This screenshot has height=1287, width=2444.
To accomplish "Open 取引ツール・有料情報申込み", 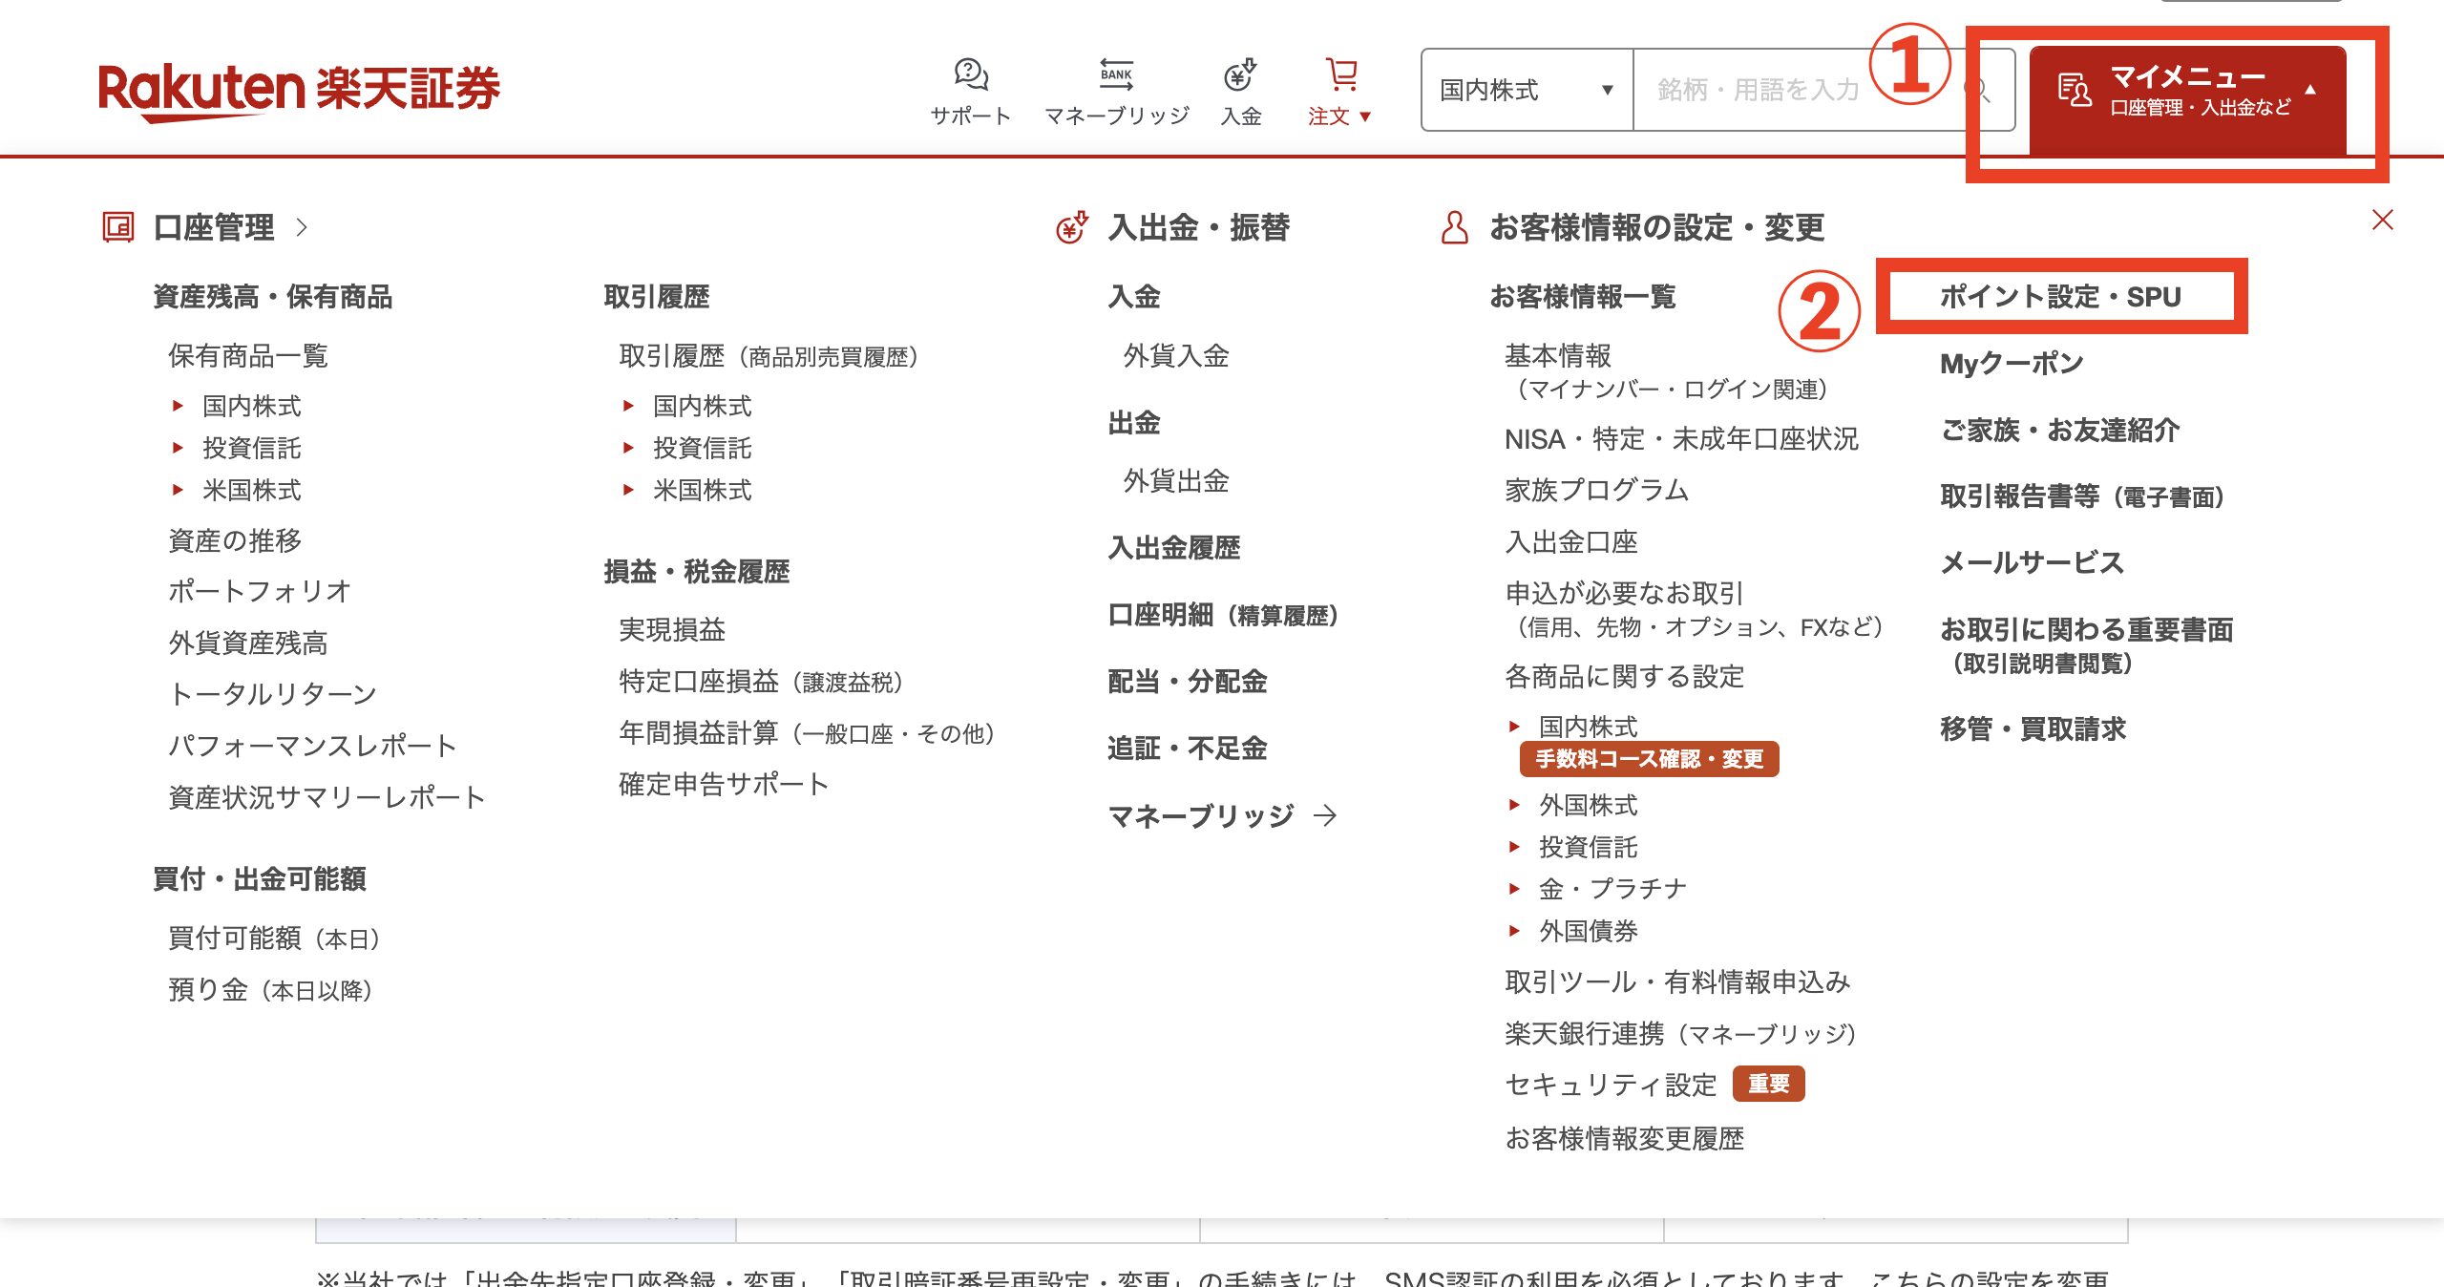I will (1678, 982).
